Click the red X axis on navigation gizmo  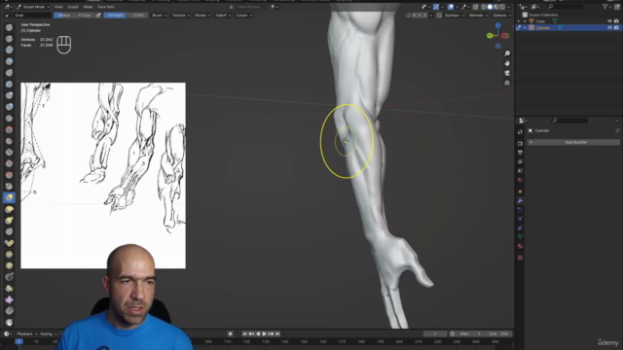tap(505, 36)
